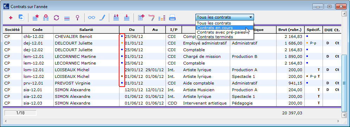Screen dimensions: 350x127
Task: Click the vertical scrollbar down arrow
Action: click(x=344, y=115)
